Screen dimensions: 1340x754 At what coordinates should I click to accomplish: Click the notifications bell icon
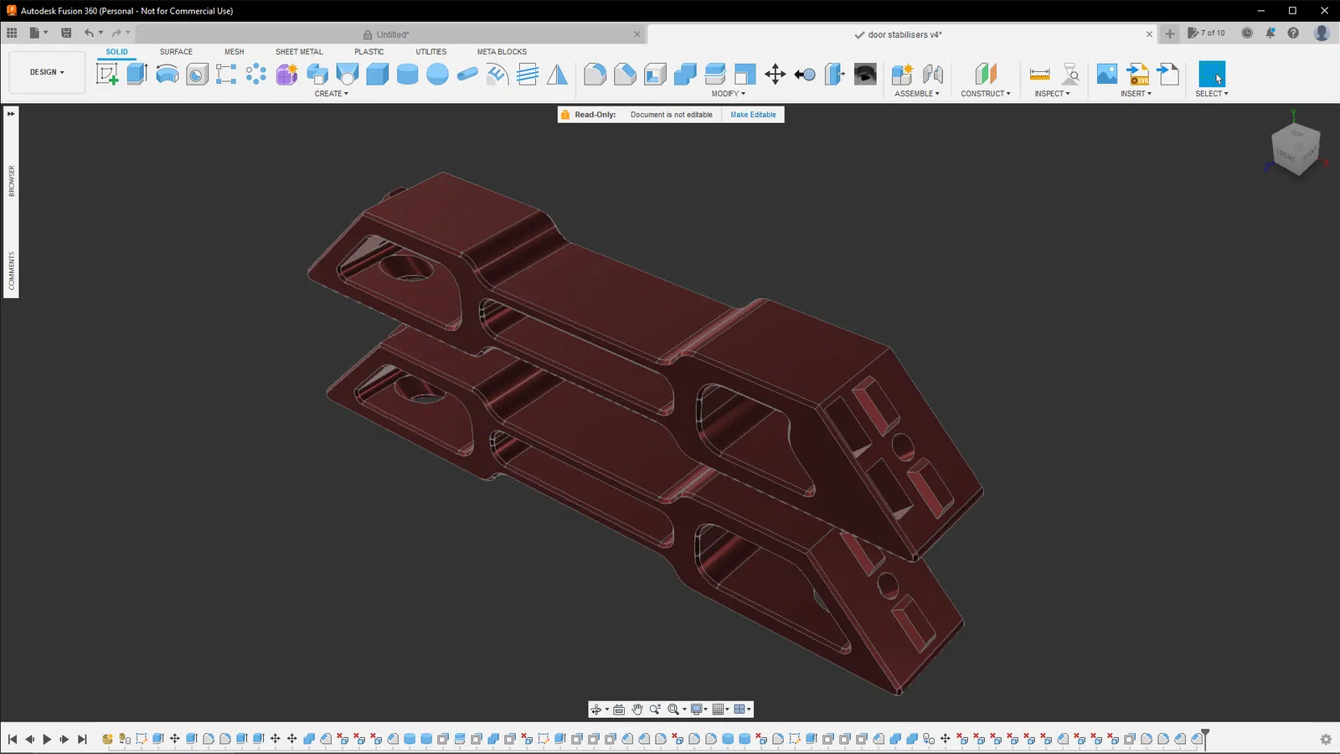(x=1270, y=34)
